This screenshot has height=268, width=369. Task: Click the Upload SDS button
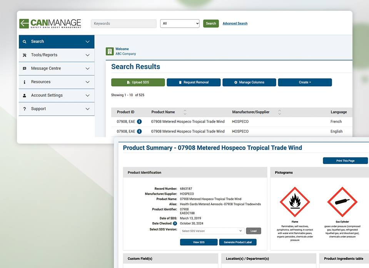click(138, 82)
